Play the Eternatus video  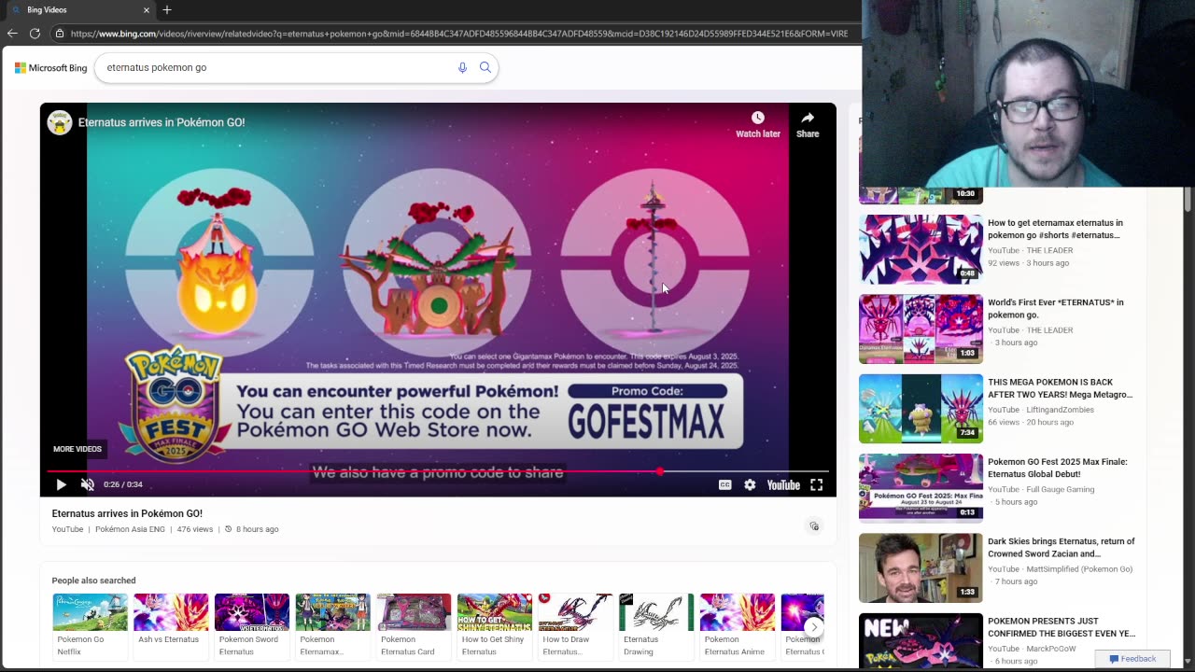click(61, 484)
